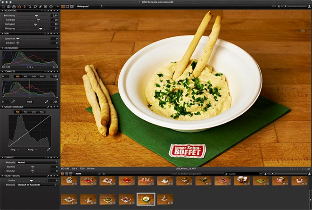Select the highlighted dip bowl thumbnail
Viewport: 312px width, 210px height.
[x=145, y=199]
